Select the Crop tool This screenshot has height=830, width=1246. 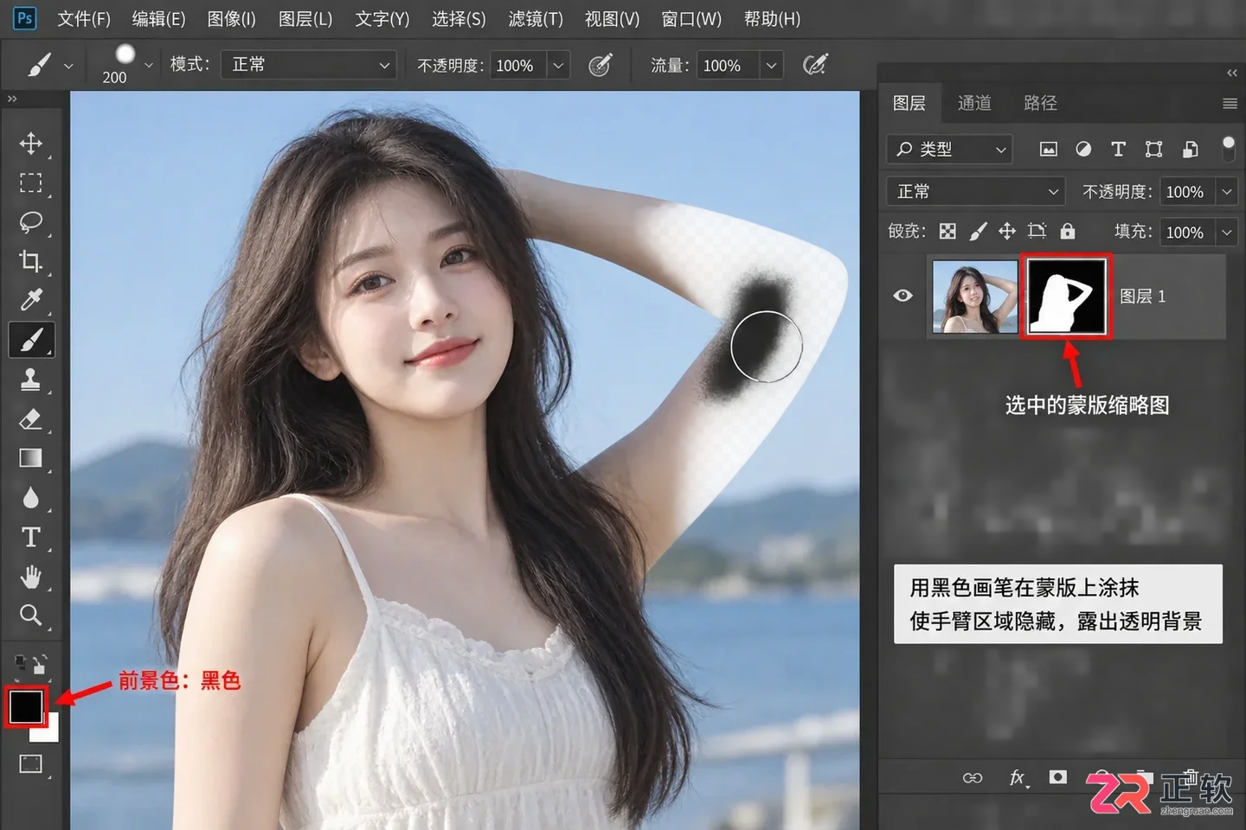tap(31, 260)
